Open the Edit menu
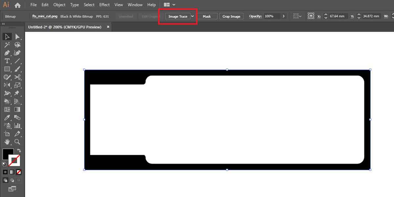This screenshot has height=197, width=394. [x=45, y=5]
